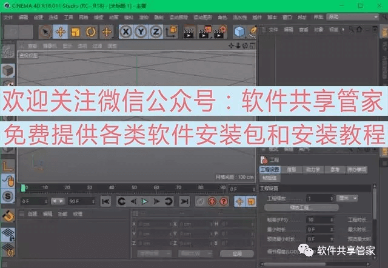Expand Object Manager menu overflow arrow
The image size is (388, 268).
pos(343,30)
